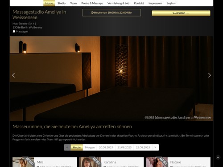Open the Impressum page
This screenshot has height=167, width=223.
(155, 3)
